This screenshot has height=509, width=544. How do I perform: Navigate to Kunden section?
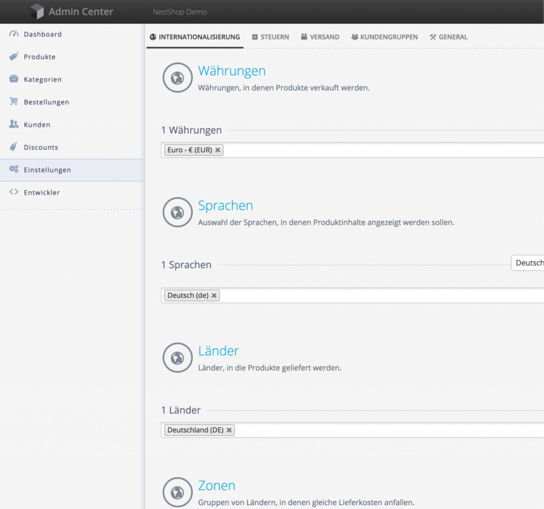point(37,124)
